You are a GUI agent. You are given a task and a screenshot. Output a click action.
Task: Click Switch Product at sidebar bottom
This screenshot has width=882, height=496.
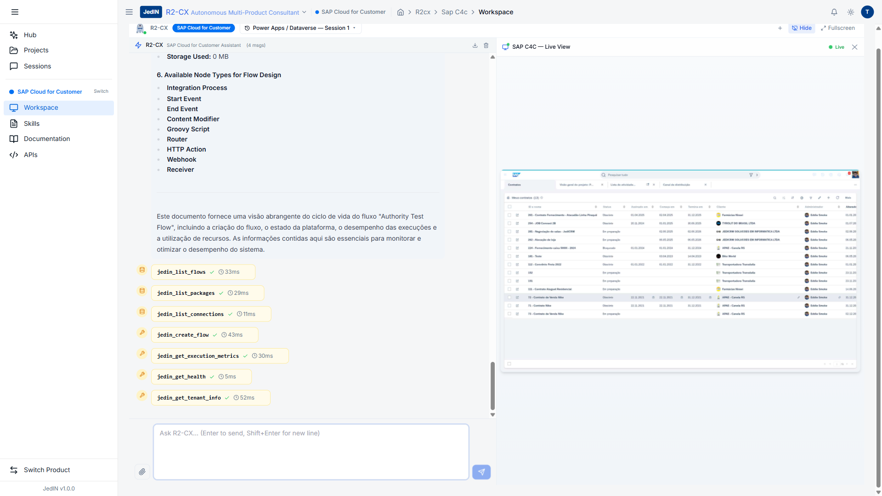[47, 470]
